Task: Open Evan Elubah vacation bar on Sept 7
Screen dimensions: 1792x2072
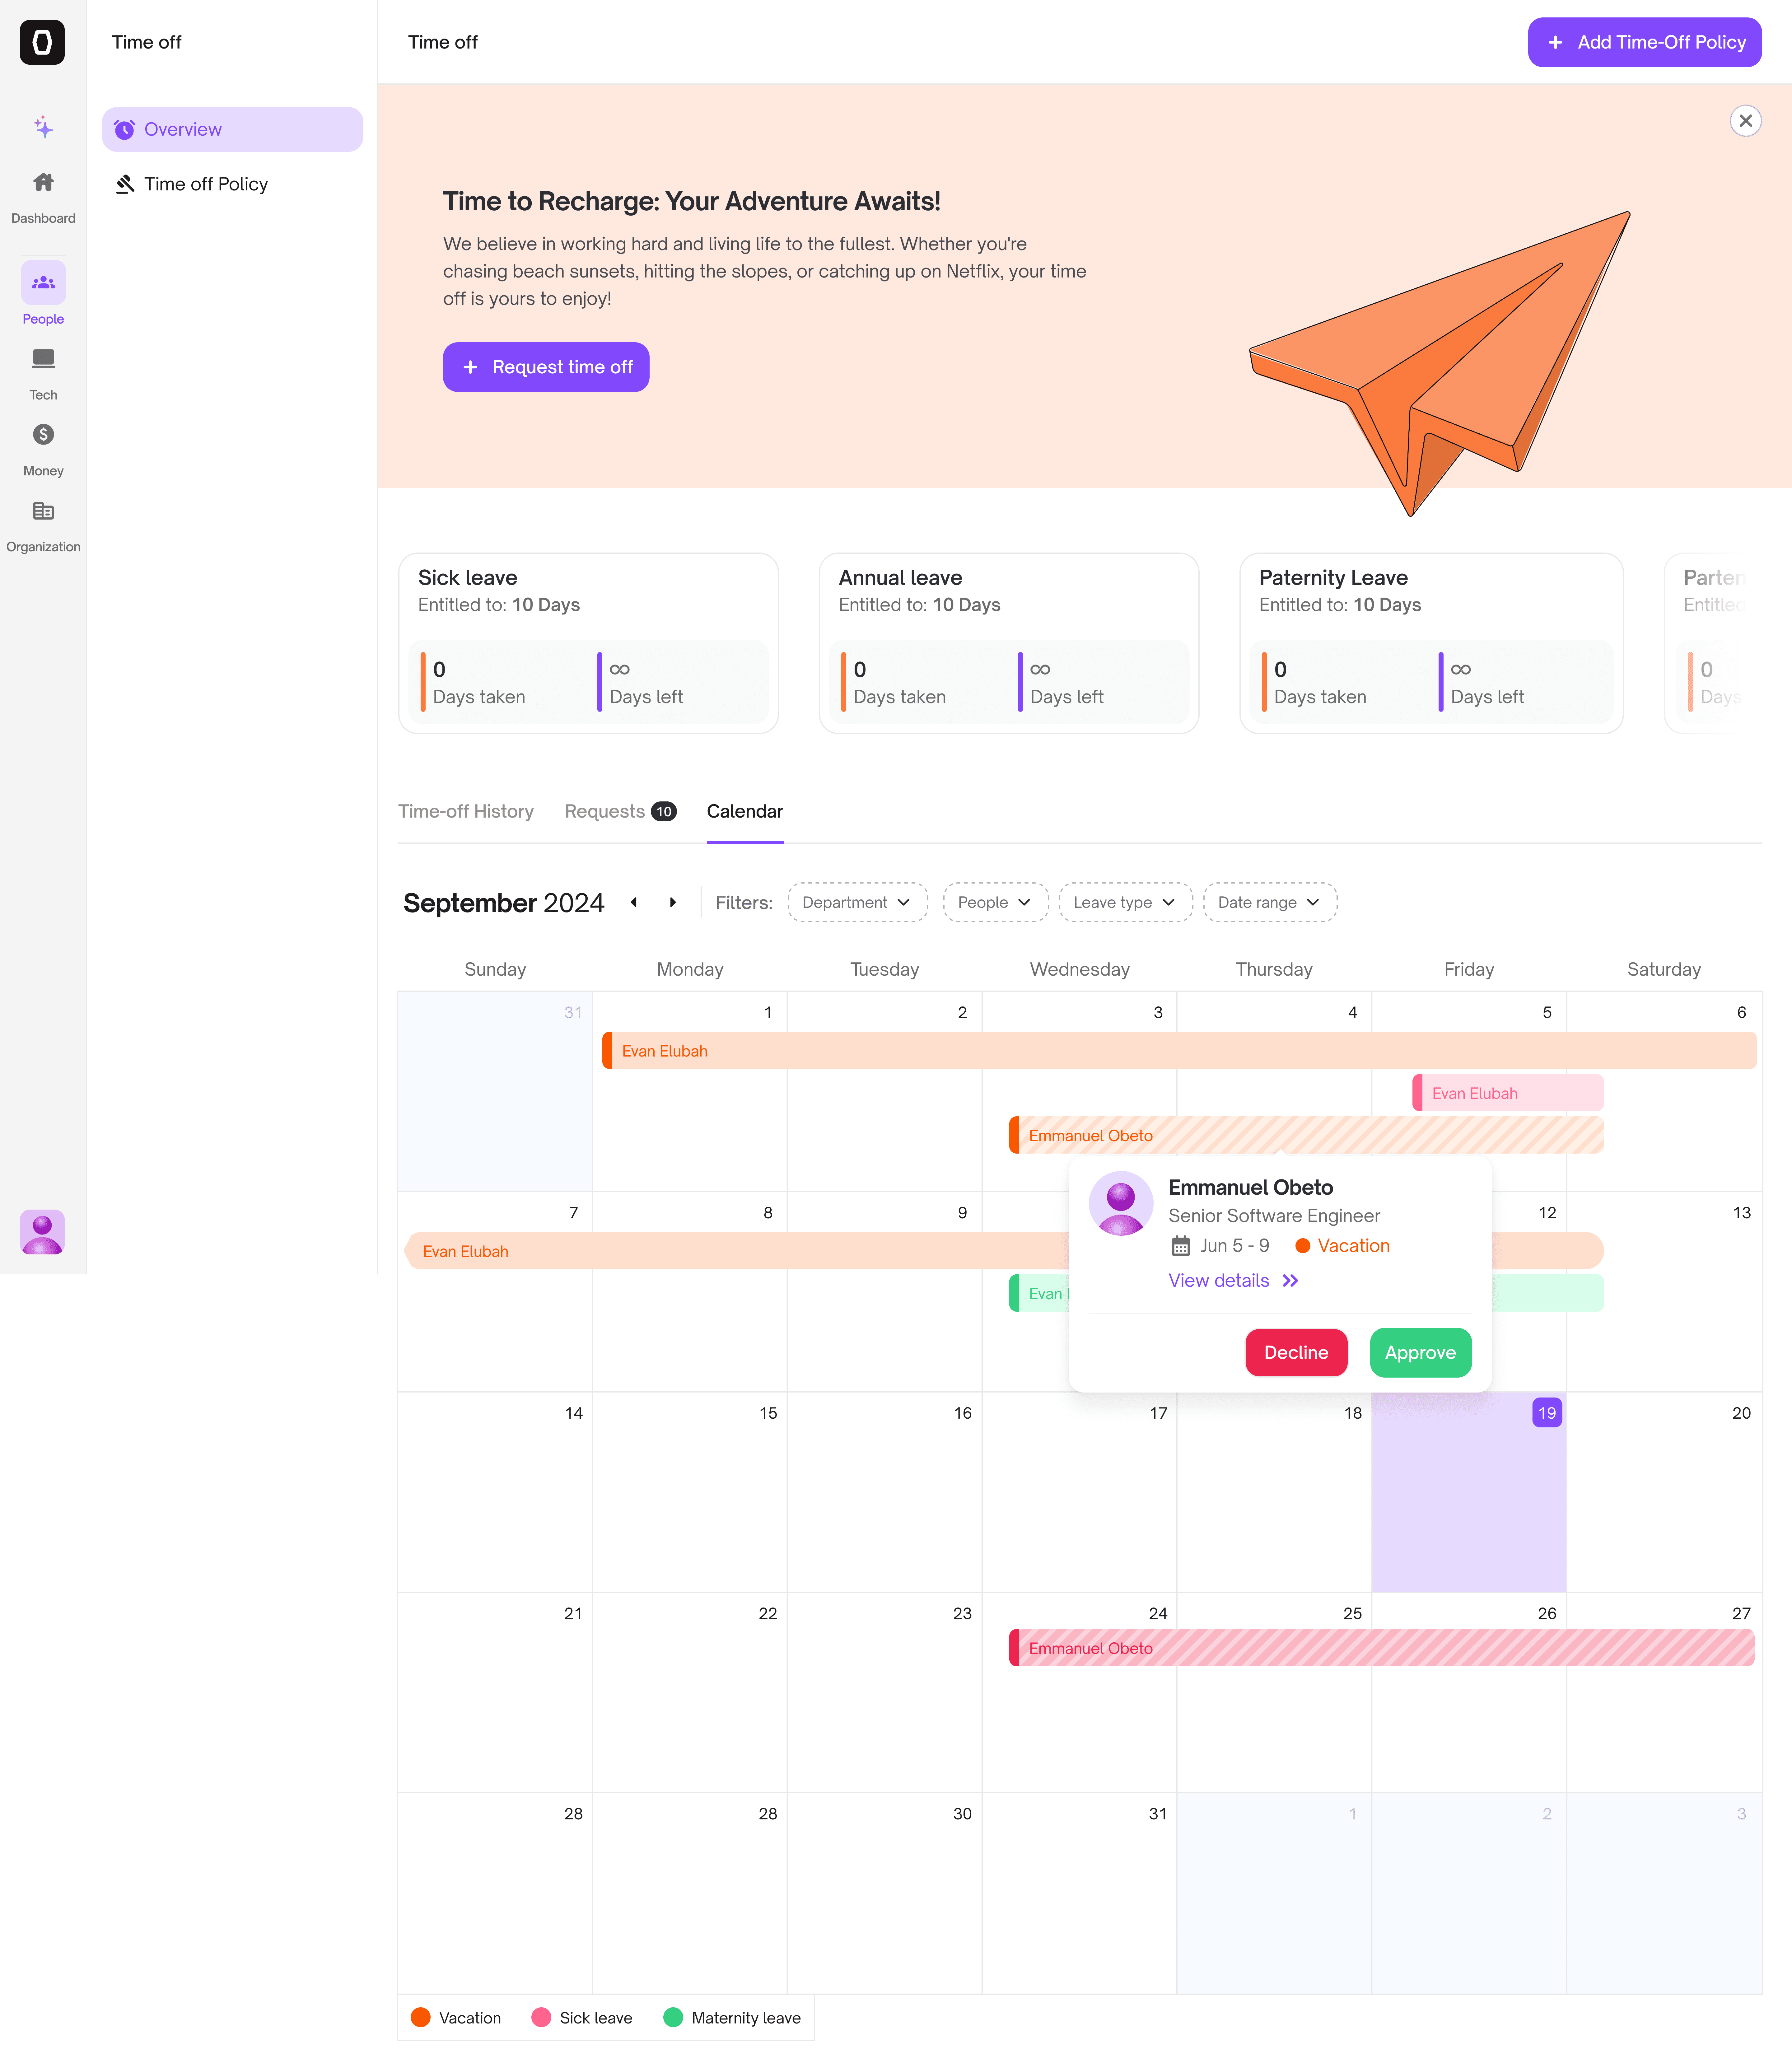Action: pos(736,1251)
